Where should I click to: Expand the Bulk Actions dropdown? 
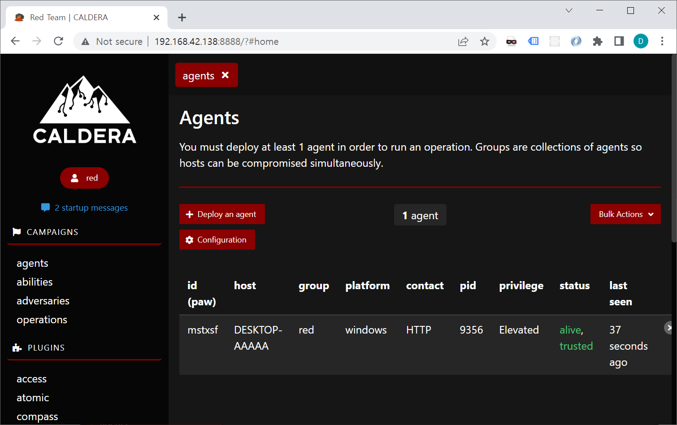click(625, 214)
